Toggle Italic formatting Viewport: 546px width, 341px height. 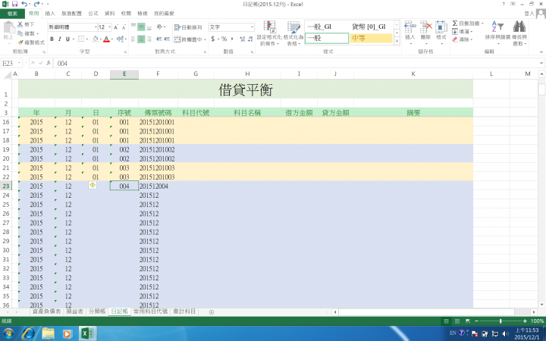click(60, 39)
